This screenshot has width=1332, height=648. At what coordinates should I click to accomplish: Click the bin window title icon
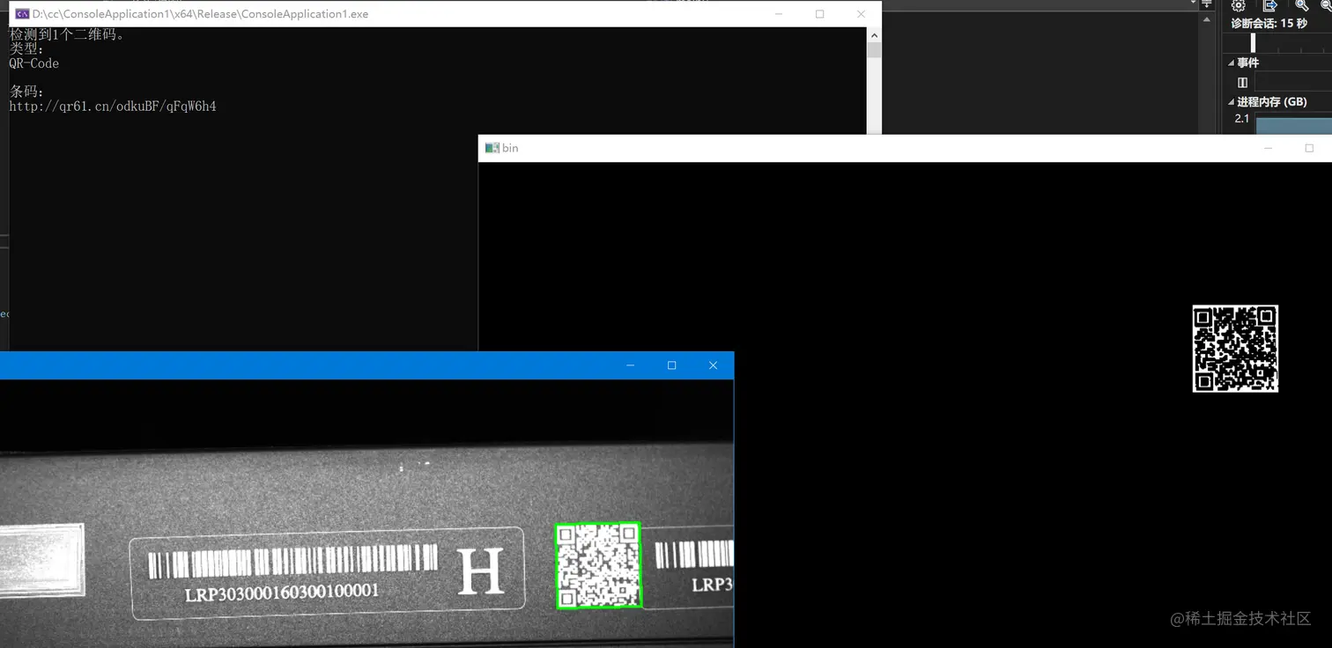492,148
